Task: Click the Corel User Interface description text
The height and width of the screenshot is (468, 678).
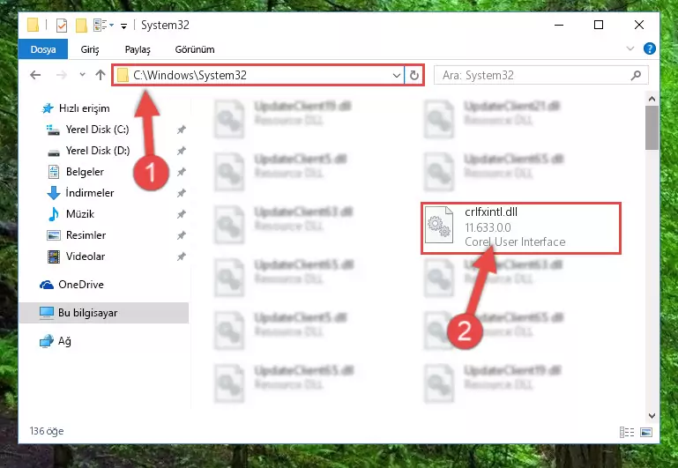Action: tap(515, 241)
